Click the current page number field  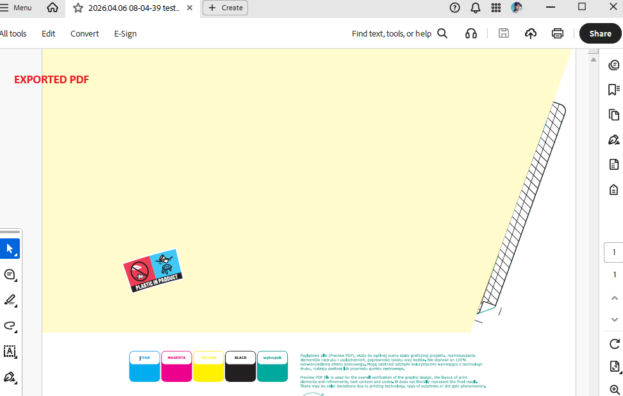pos(614,252)
